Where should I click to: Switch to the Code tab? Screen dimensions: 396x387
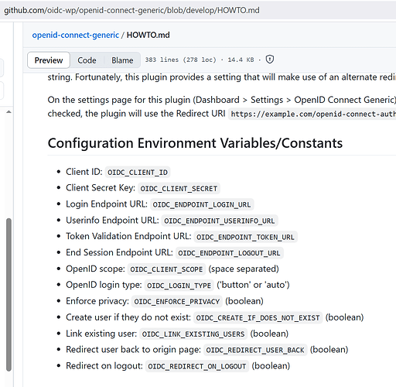[87, 60]
